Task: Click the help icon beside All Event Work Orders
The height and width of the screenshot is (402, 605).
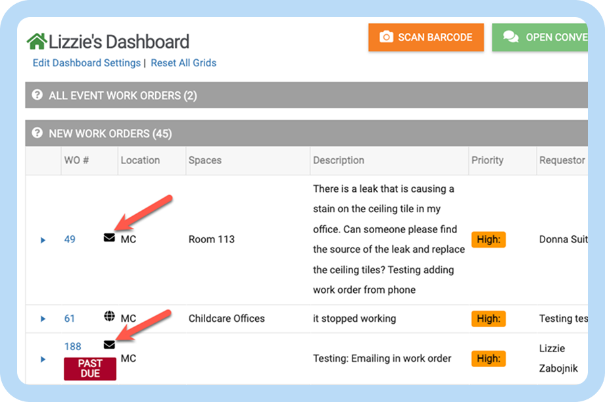Action: tap(37, 95)
